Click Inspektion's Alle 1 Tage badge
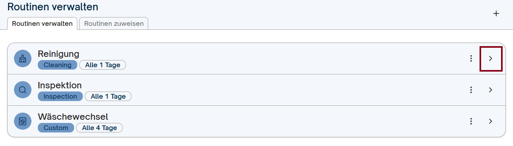This screenshot has height=146, width=513. (x=108, y=96)
